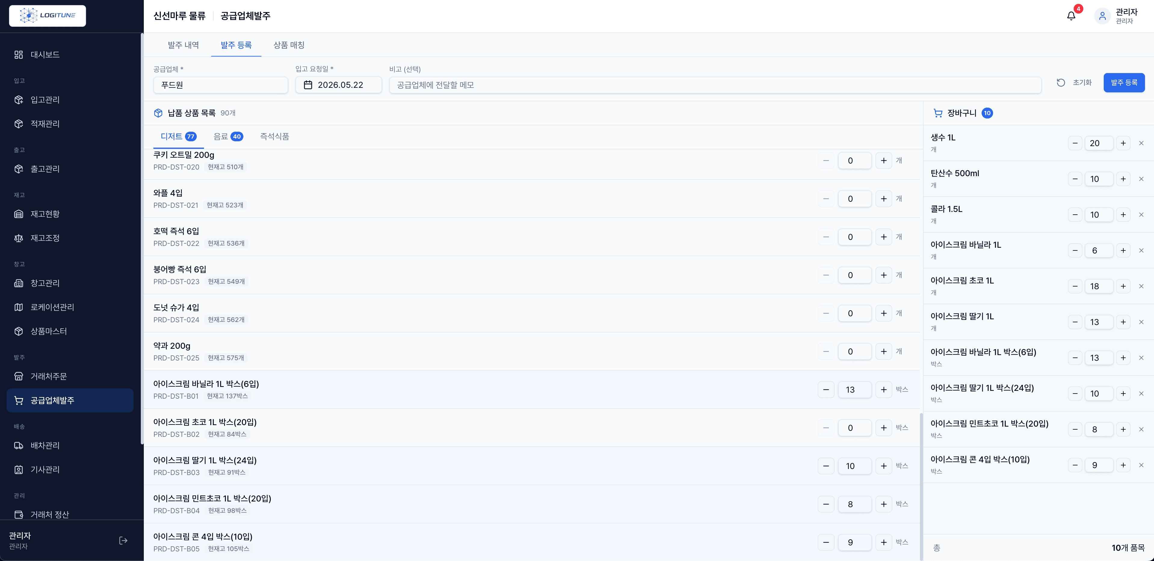Viewport: 1154px width, 561px height.
Task: Open 적재관리 in the sidebar
Action: coord(70,124)
